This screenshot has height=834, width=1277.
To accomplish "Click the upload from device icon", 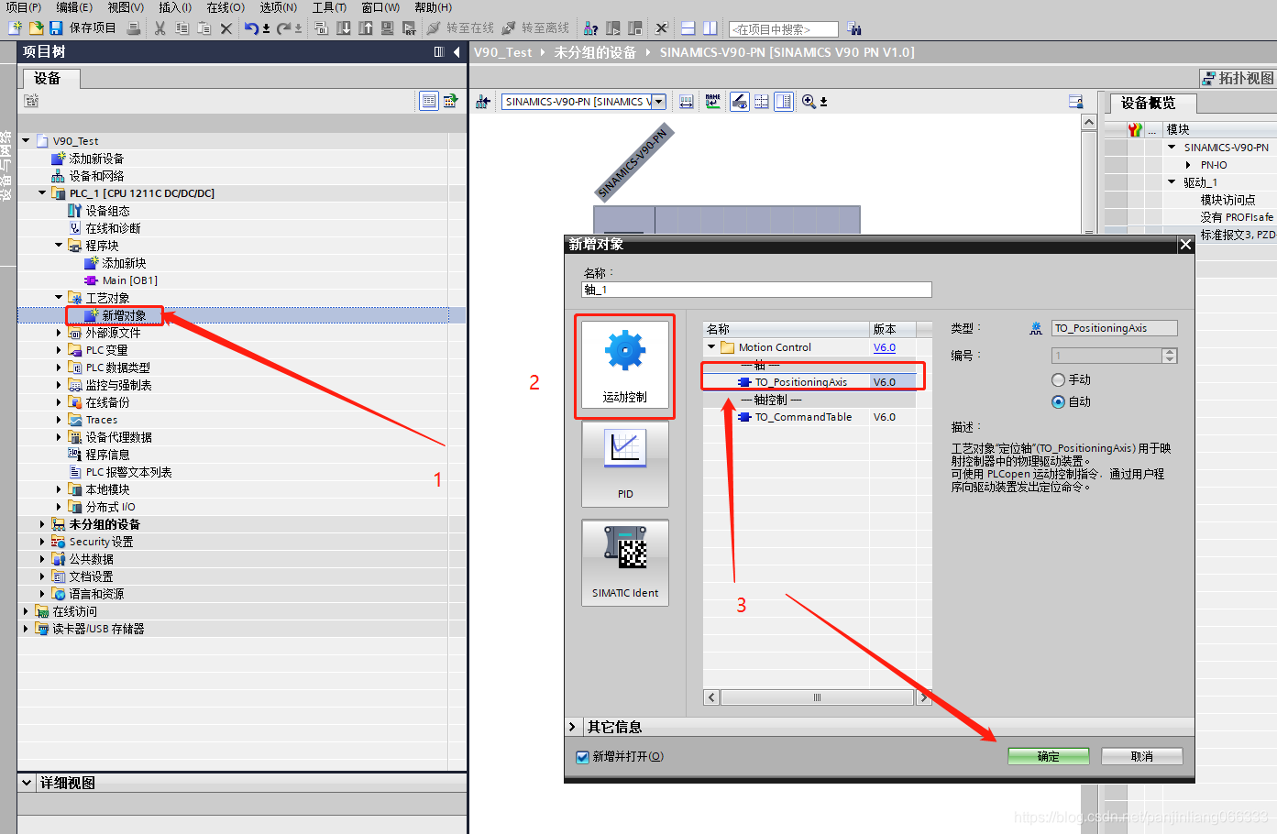I will click(x=365, y=27).
